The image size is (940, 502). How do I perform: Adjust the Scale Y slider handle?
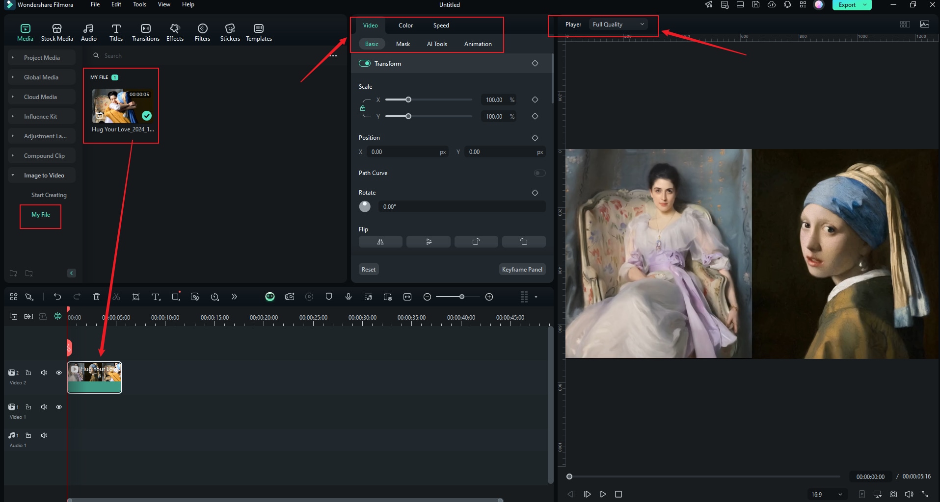click(408, 116)
